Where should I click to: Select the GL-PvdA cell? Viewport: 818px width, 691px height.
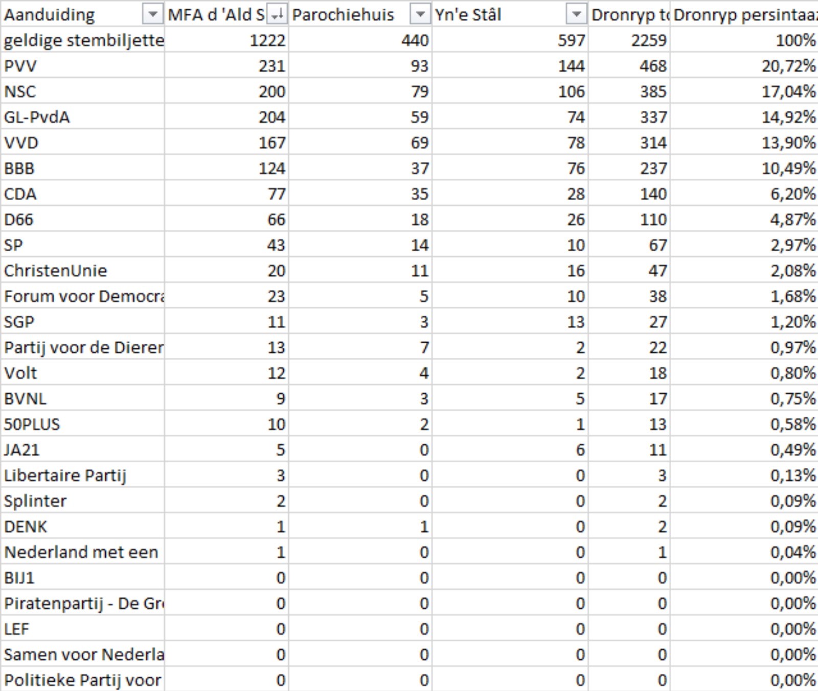tap(83, 116)
